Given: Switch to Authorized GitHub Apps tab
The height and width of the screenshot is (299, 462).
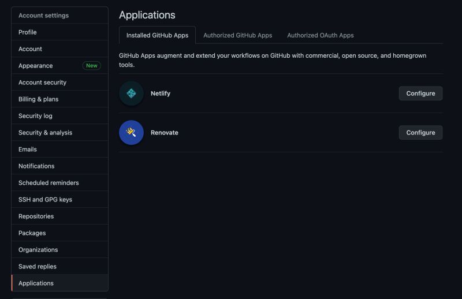Looking at the screenshot, I should pos(237,35).
